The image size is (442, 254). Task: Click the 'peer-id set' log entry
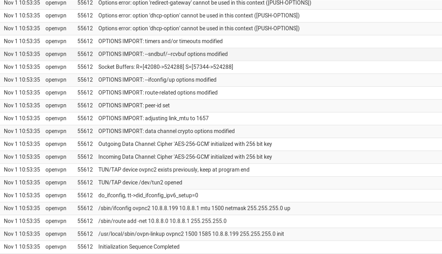tap(134, 105)
